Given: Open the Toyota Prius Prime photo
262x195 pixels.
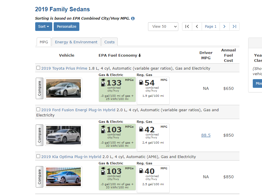Looking at the screenshot, I should point(63,88).
